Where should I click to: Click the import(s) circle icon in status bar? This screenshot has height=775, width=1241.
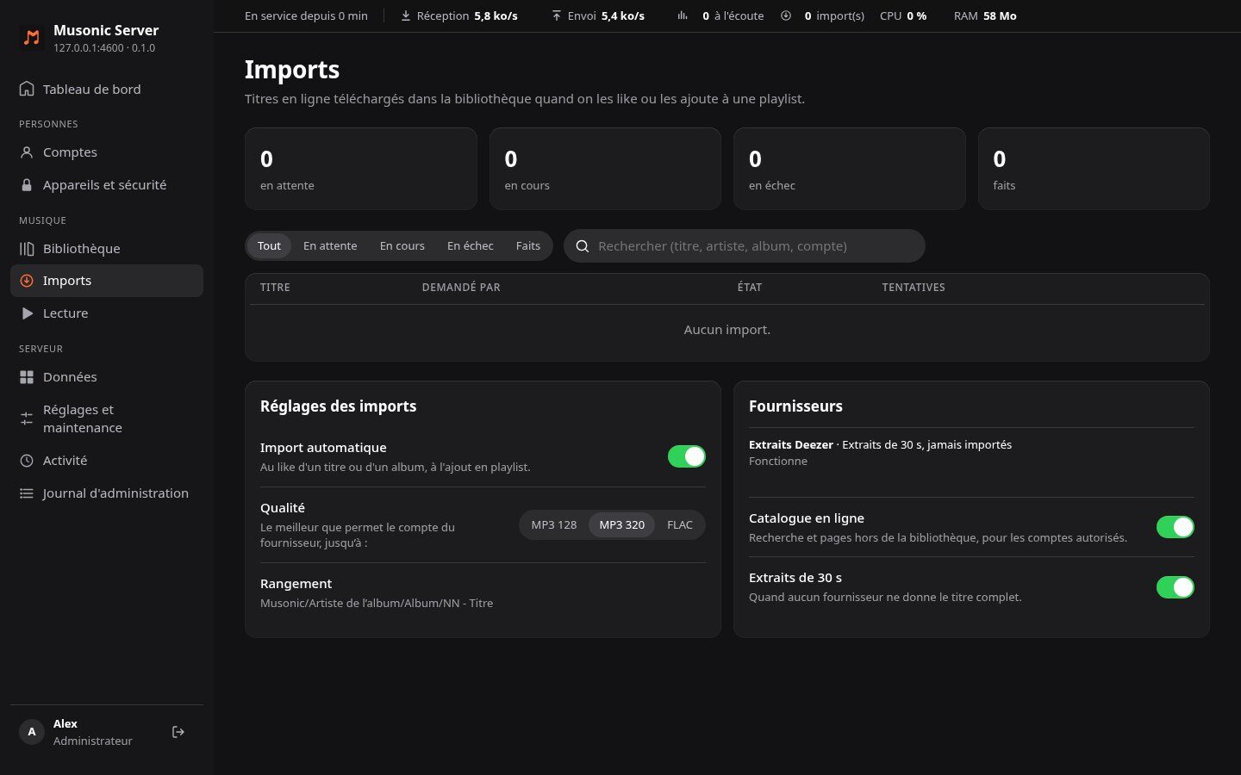(x=786, y=15)
